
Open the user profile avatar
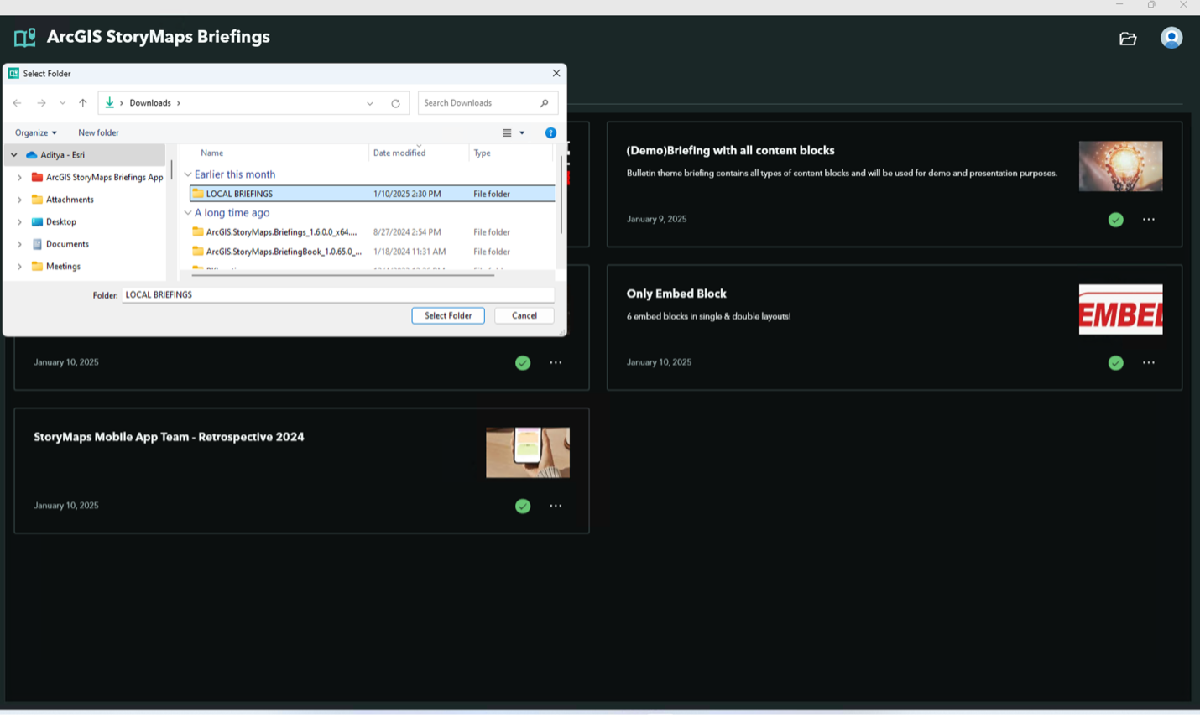[x=1171, y=38]
